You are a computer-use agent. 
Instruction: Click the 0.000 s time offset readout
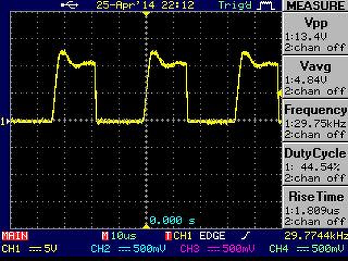pyautogui.click(x=172, y=220)
